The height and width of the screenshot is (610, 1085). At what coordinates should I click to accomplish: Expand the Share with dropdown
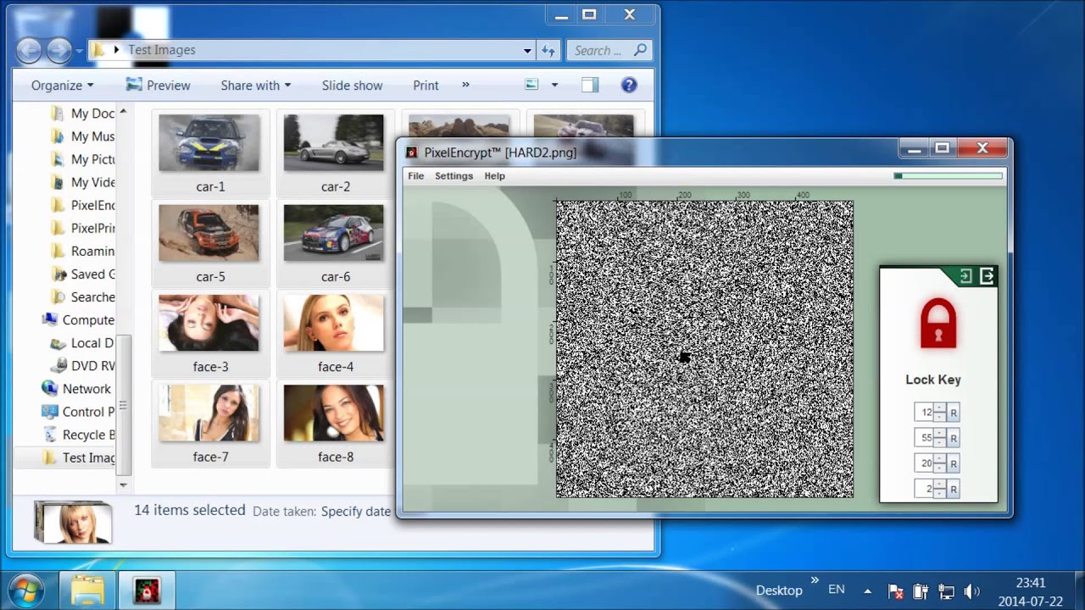click(255, 86)
